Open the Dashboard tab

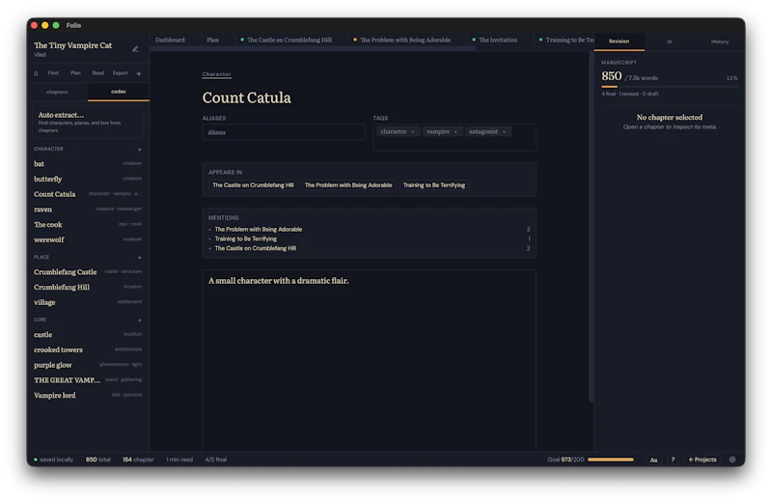pos(171,40)
